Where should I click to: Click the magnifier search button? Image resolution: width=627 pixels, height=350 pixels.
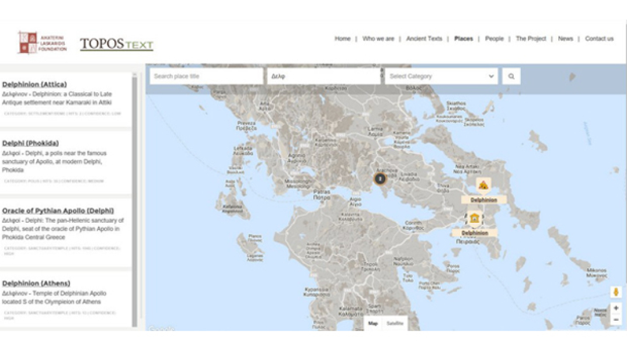(511, 76)
